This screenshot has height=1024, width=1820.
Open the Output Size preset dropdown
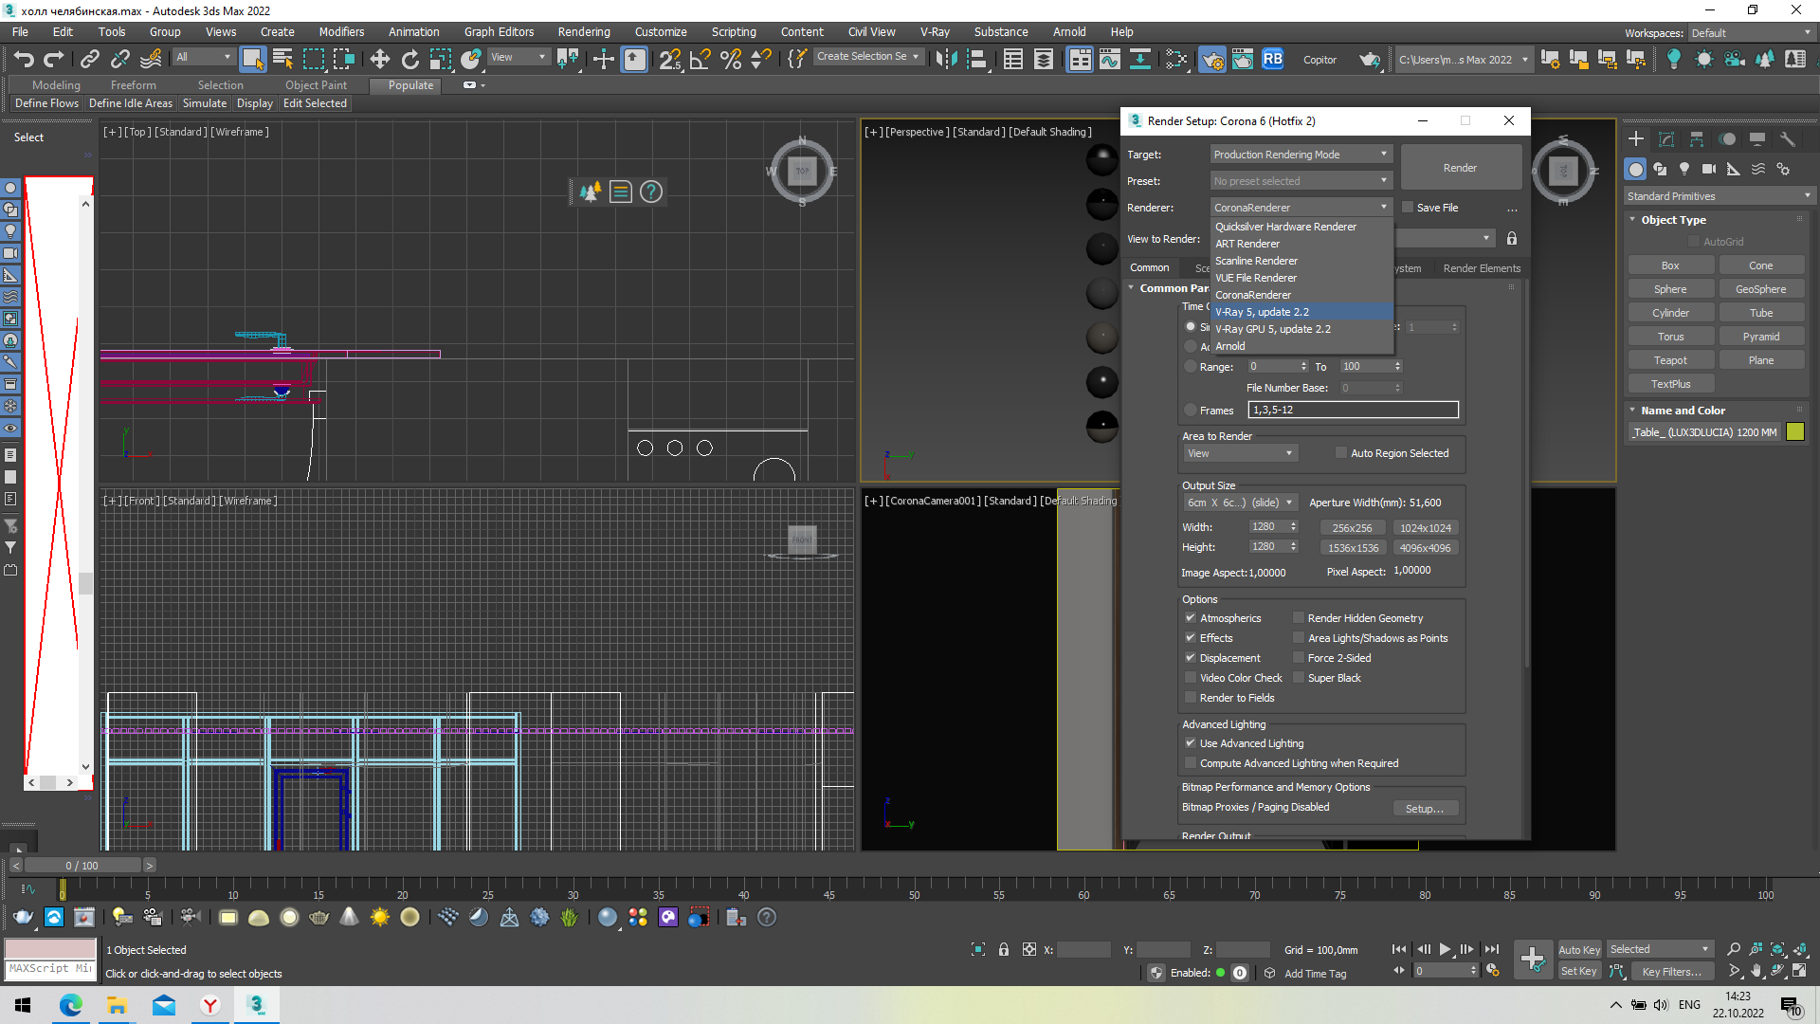tap(1240, 503)
